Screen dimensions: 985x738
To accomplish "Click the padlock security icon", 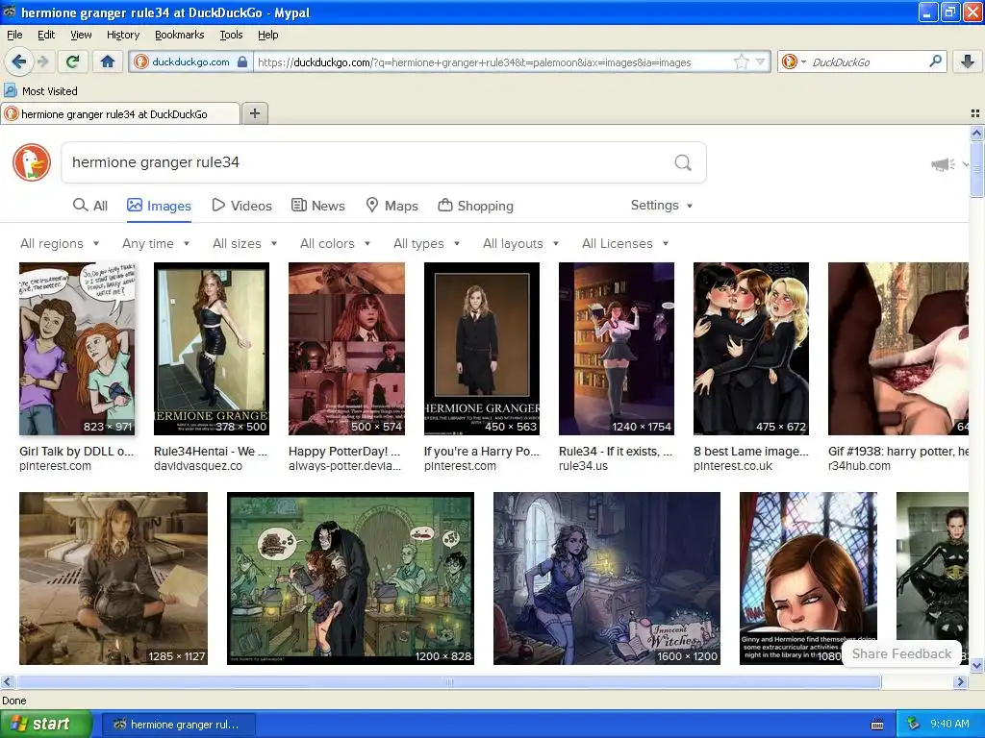I will point(242,61).
